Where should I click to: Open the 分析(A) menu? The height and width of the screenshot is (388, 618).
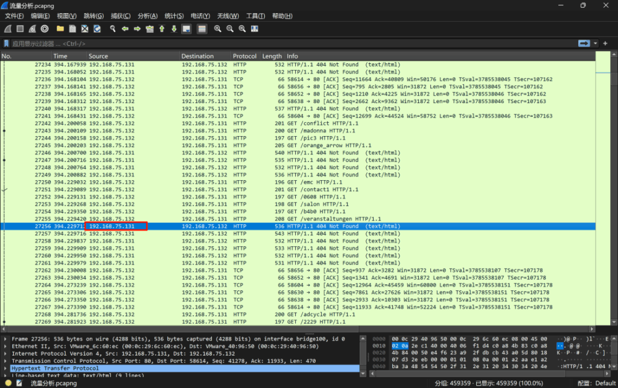point(147,16)
